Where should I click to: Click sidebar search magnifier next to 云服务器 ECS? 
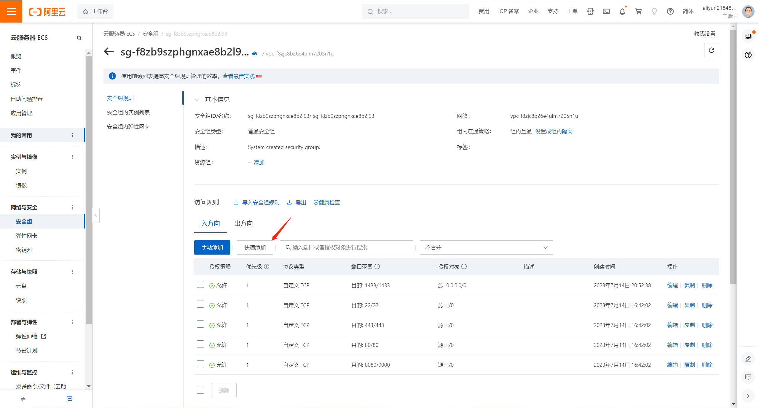[79, 38]
